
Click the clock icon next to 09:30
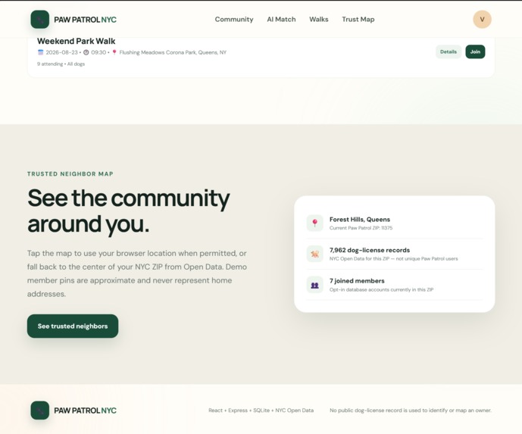[86, 52]
